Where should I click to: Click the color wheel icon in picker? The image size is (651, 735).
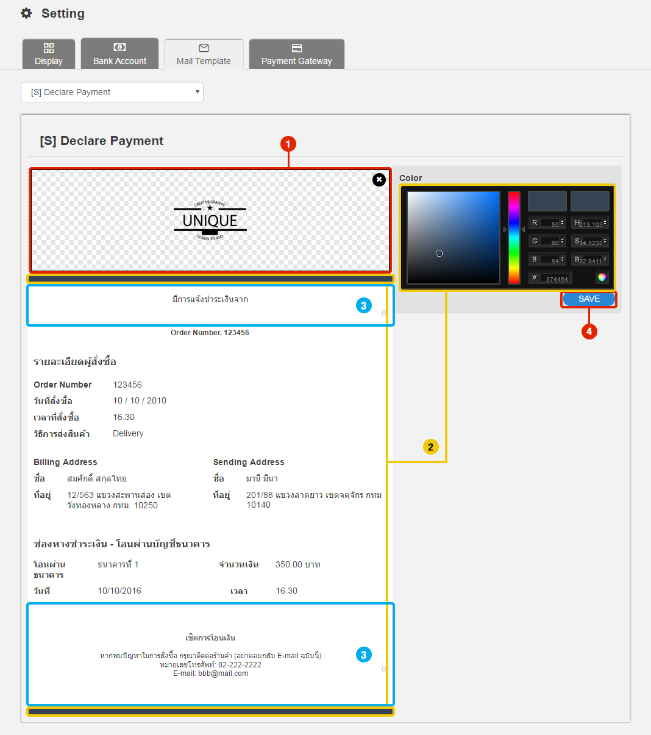[602, 277]
